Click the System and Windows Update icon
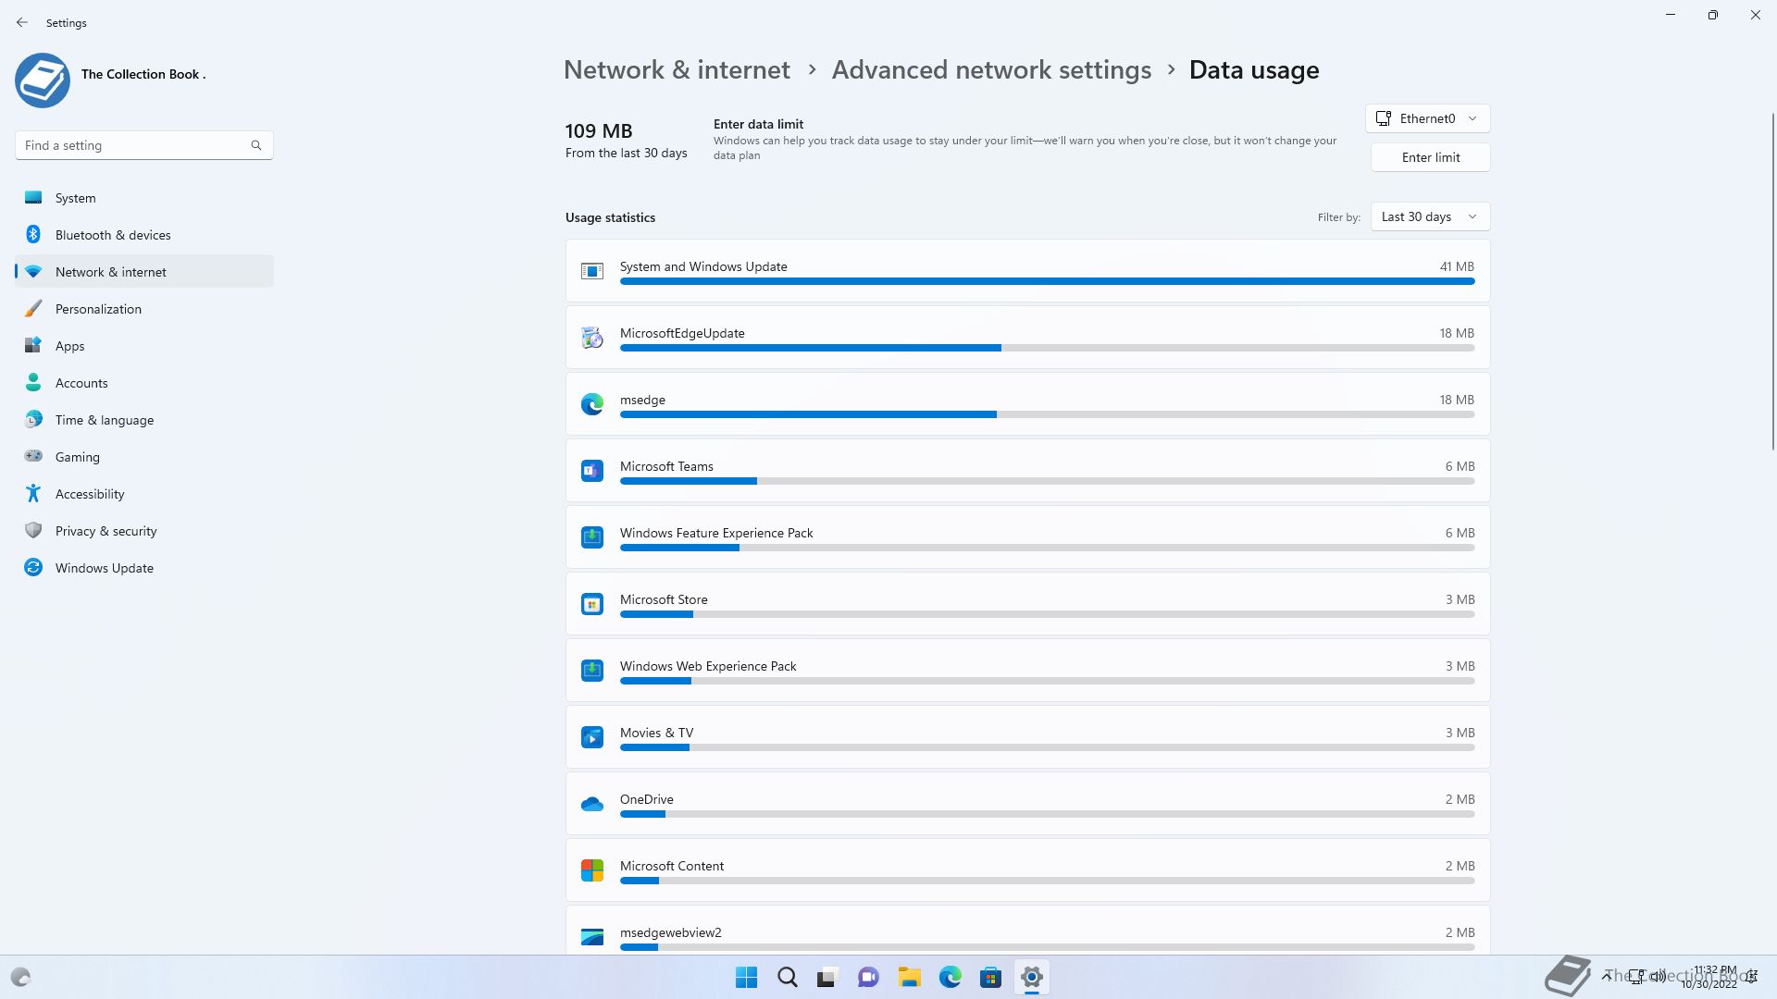The height and width of the screenshot is (999, 1777). [592, 271]
